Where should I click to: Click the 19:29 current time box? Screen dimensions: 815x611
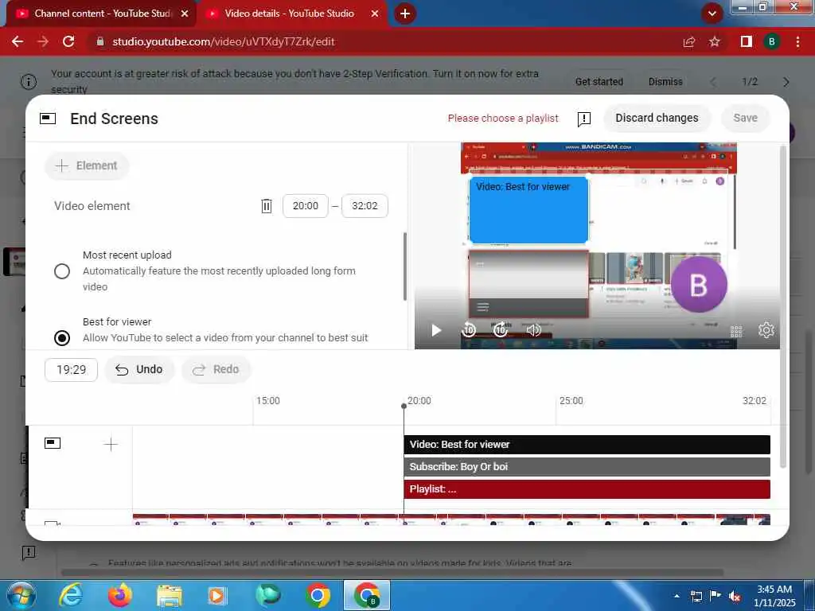71,369
